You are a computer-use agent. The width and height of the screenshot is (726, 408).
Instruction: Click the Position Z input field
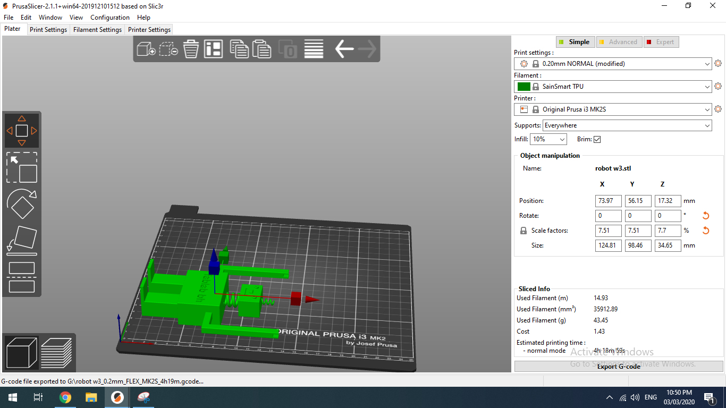click(668, 201)
